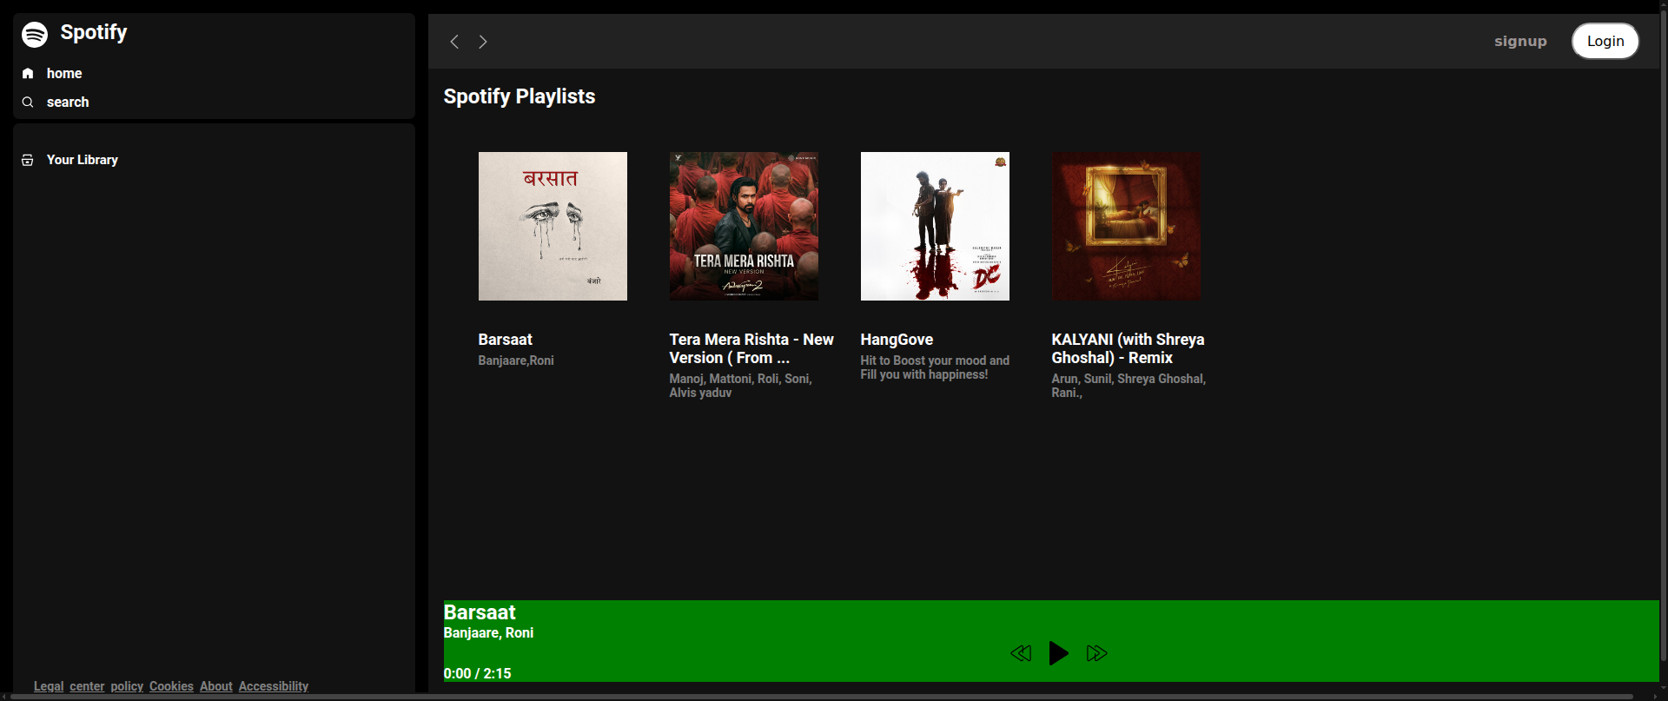1668x701 pixels.
Task: Click the vertical page scrollbar
Action: [x=1663, y=334]
